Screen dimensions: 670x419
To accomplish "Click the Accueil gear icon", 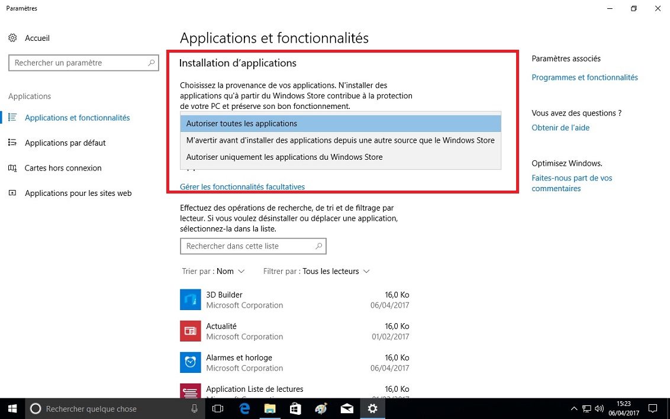I will pos(13,38).
